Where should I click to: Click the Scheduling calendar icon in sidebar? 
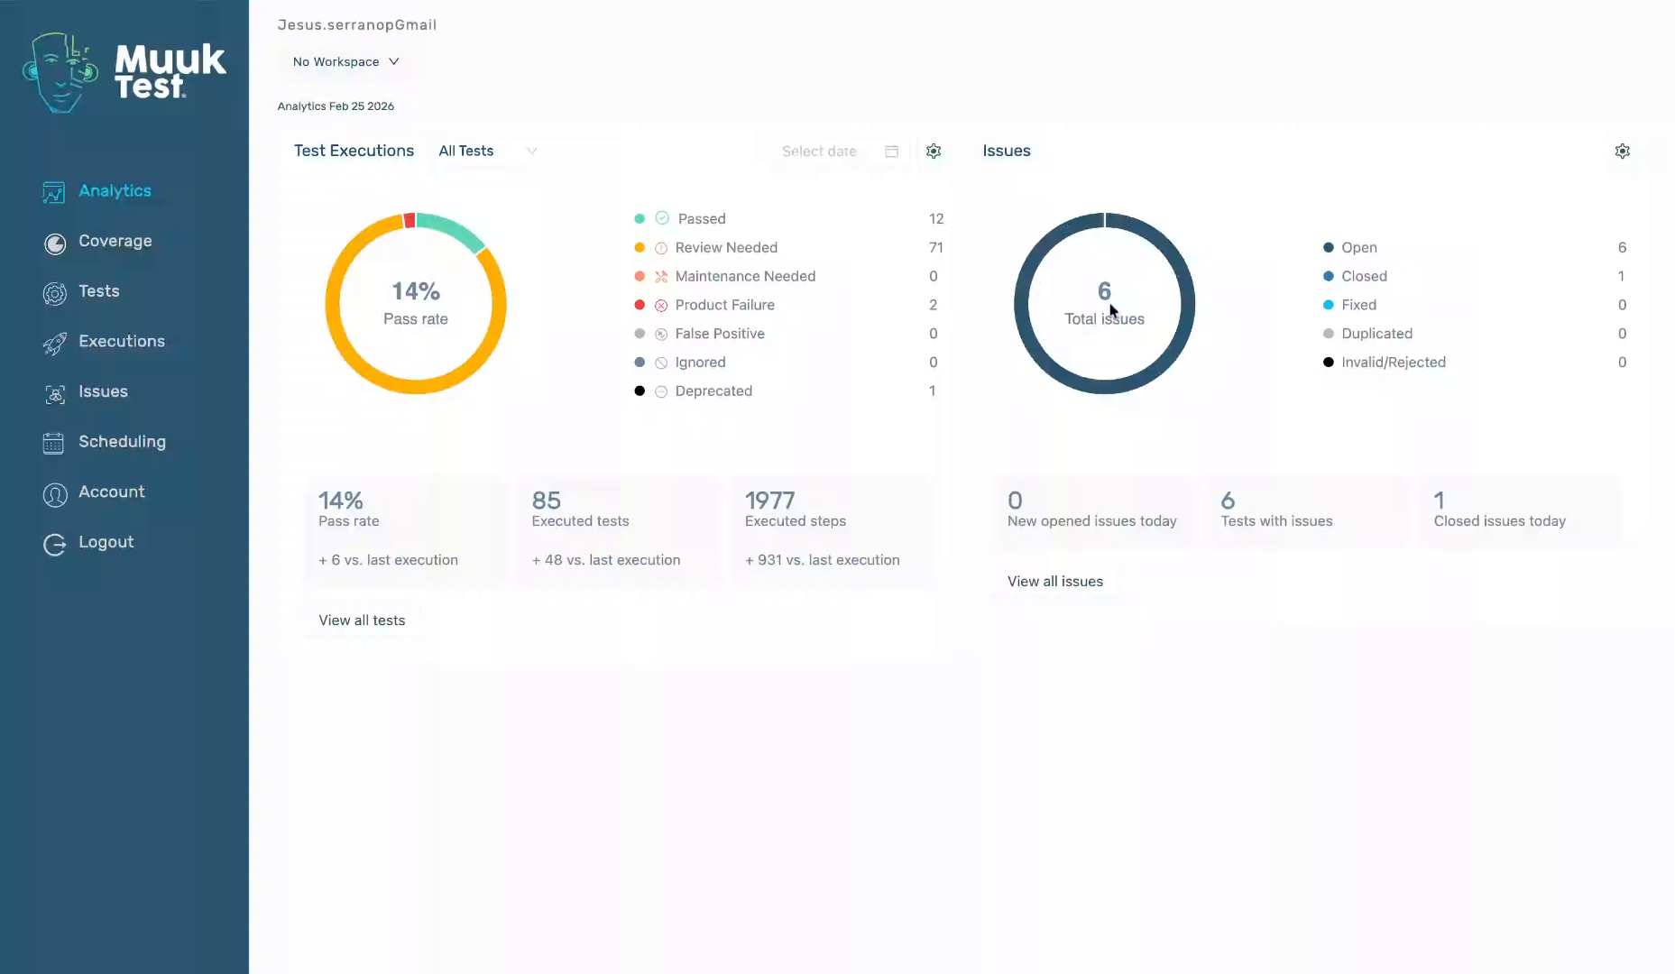coord(54,443)
